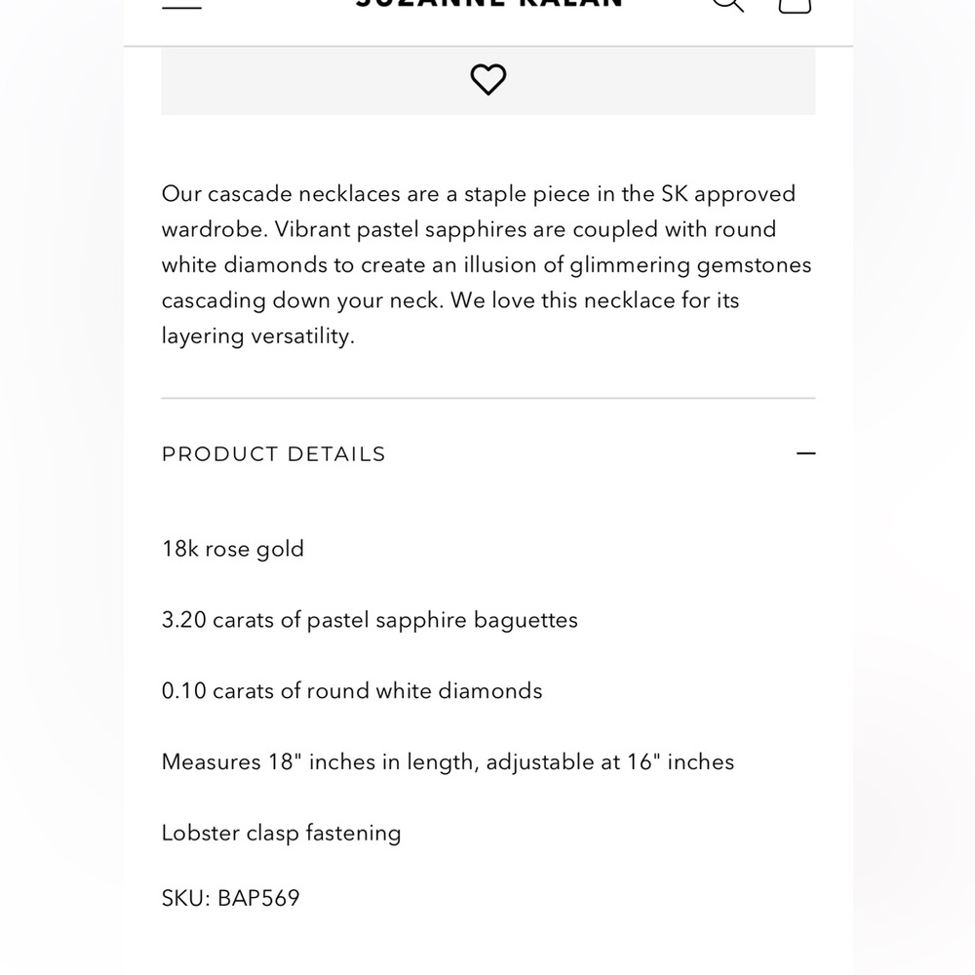
Task: Click the gray wishlist button bar
Action: [488, 81]
